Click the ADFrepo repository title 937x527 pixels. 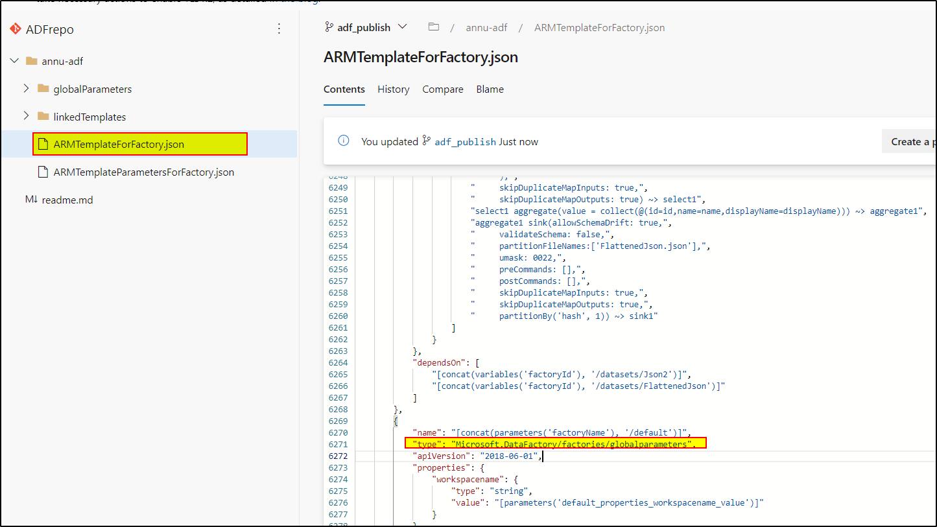point(50,30)
